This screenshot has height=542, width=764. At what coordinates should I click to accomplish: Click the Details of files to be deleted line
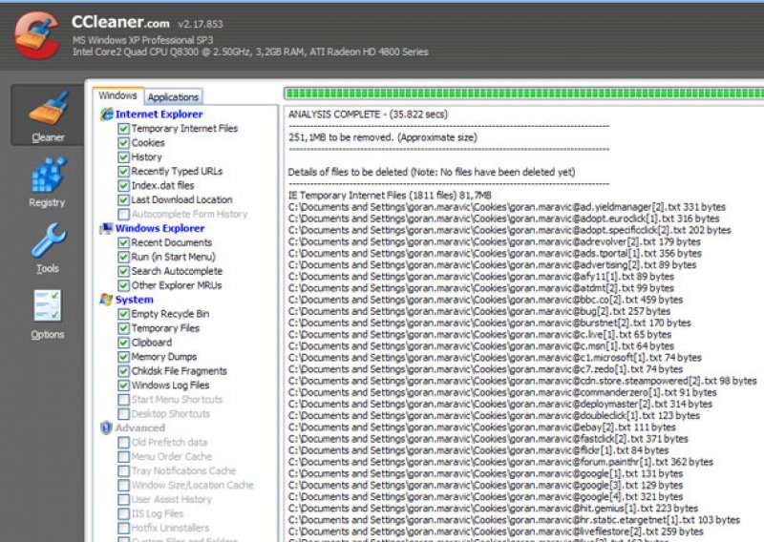coord(432,172)
